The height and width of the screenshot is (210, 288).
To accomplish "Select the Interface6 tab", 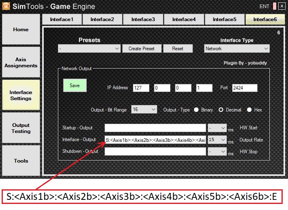I will click(x=265, y=19).
